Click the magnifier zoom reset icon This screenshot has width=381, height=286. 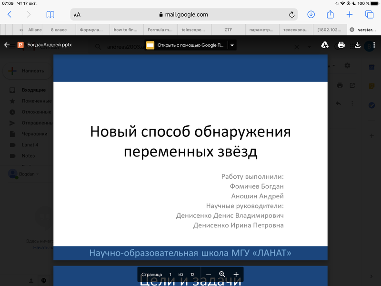click(x=222, y=275)
